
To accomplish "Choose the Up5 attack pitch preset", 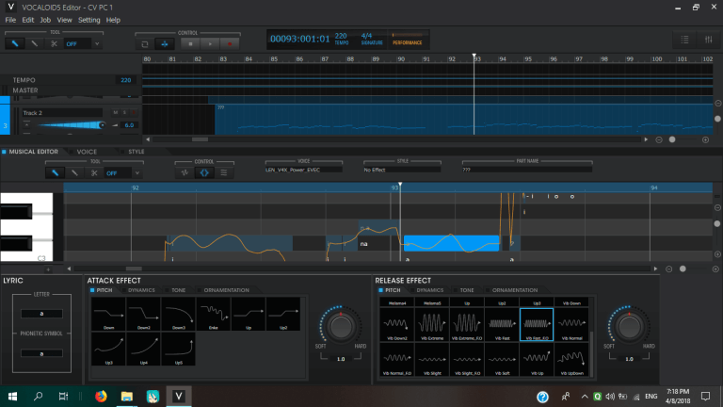I will point(179,349).
